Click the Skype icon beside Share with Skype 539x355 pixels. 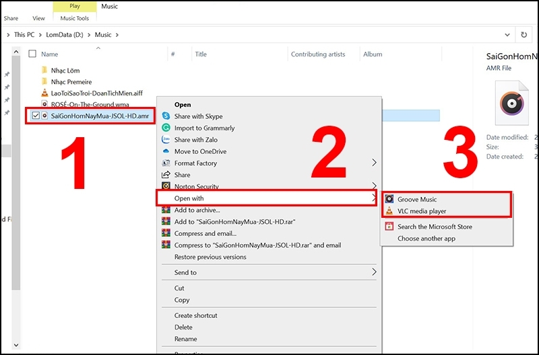click(x=166, y=116)
